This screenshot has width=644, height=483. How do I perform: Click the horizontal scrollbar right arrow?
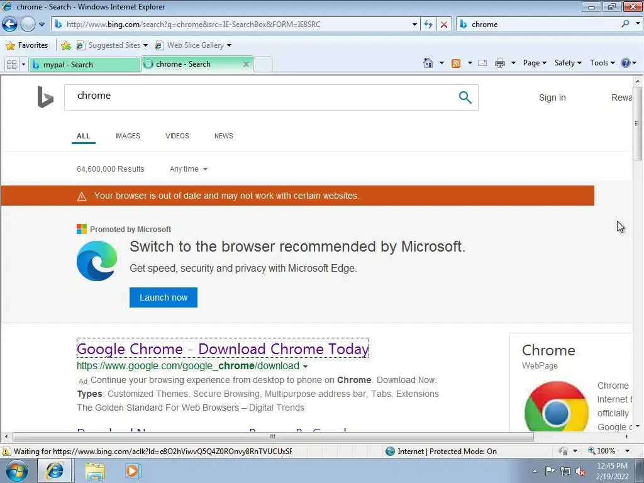coord(627,436)
